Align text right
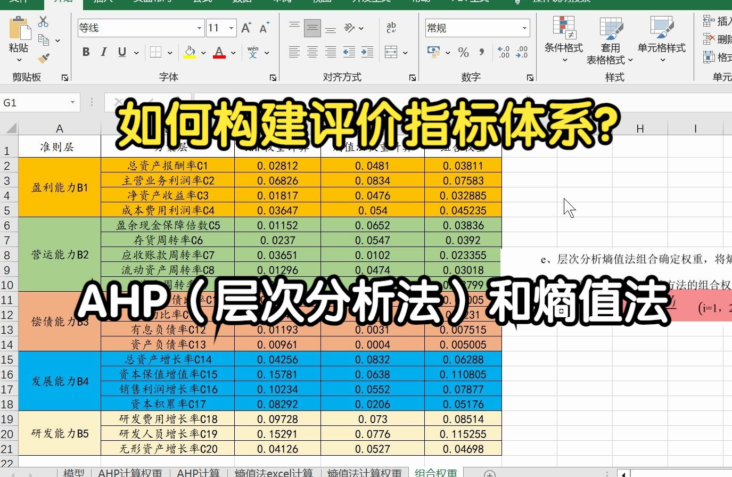The width and height of the screenshot is (732, 477). (331, 52)
